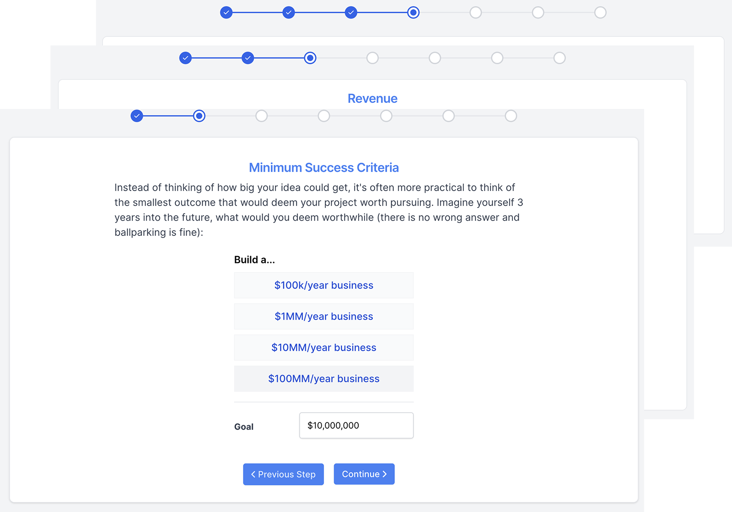The image size is (732, 512).
Task: Select the $100k/year business option
Action: [323, 285]
